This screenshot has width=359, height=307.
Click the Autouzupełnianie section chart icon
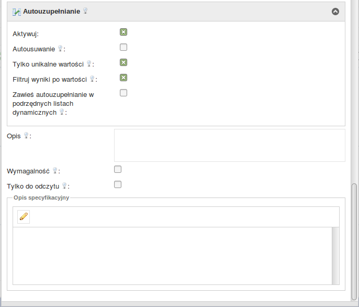[x=17, y=12]
